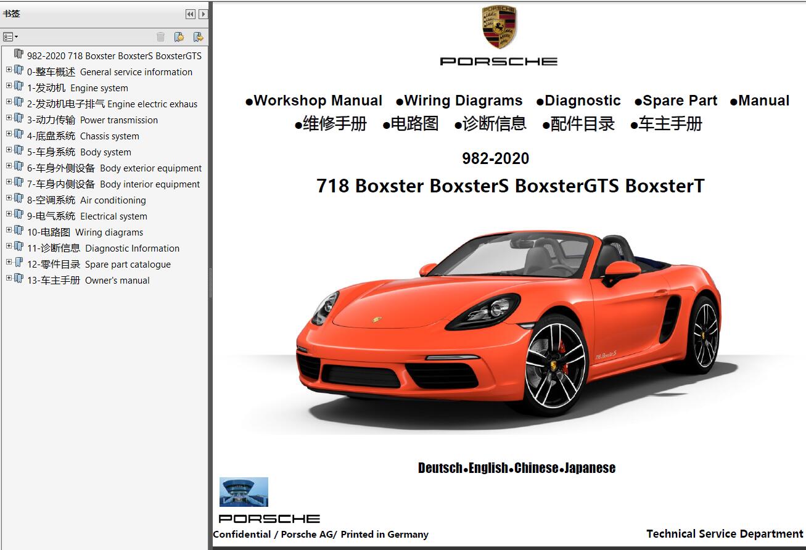Click the expand current bookmark arrow icon

tap(197, 37)
